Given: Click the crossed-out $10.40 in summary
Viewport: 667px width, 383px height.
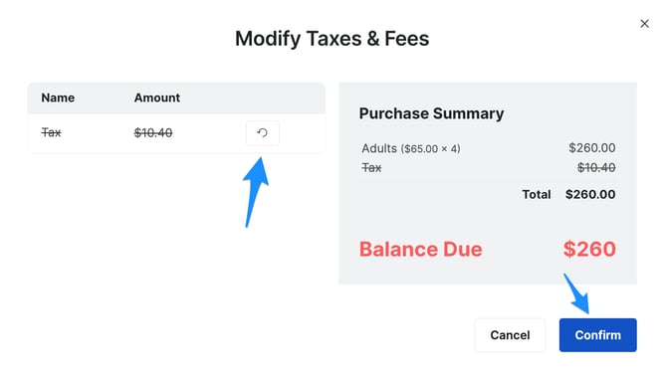Looking at the screenshot, I should [x=596, y=168].
